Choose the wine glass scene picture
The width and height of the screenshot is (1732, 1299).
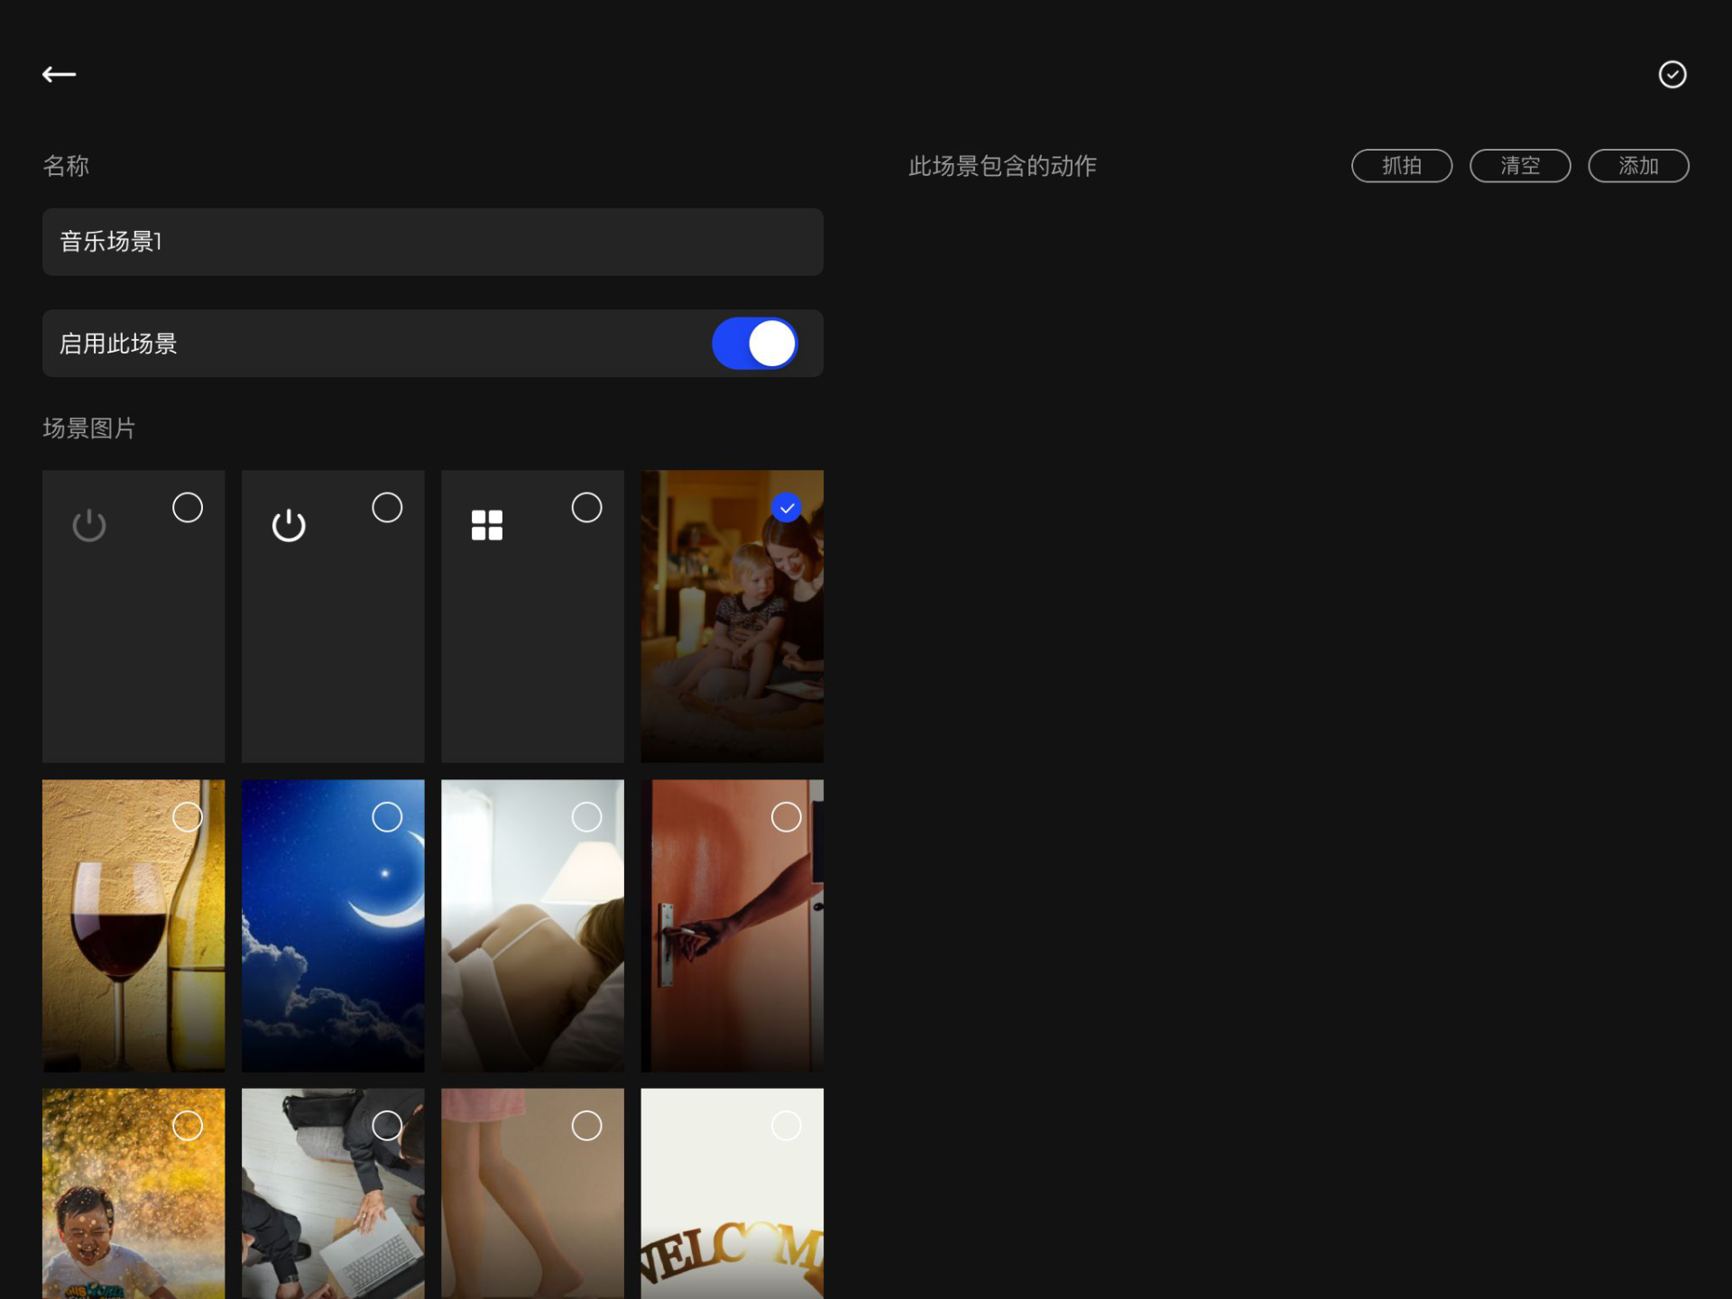[x=134, y=926]
